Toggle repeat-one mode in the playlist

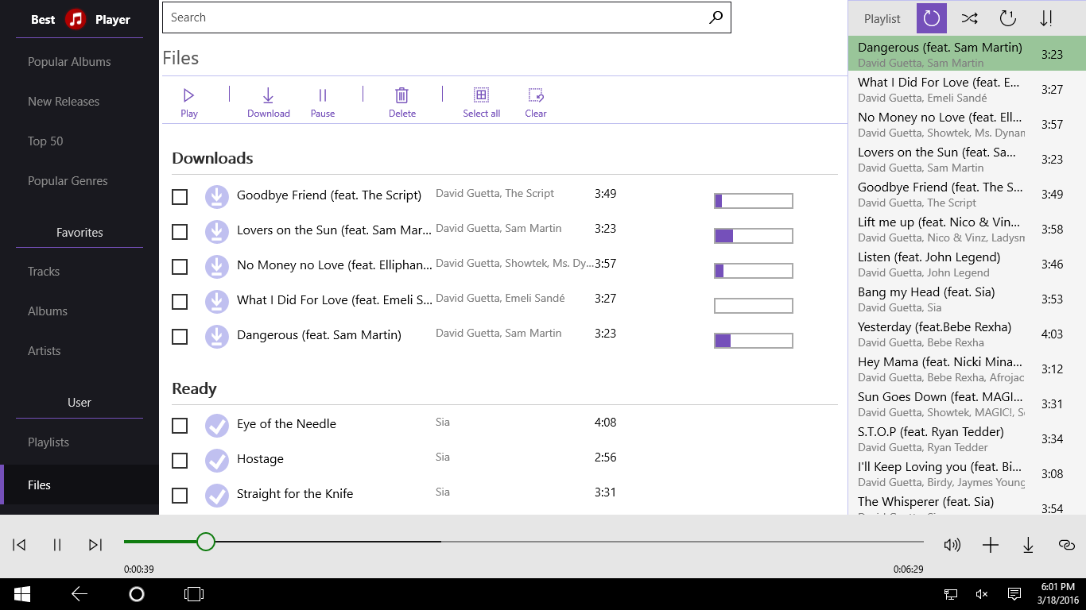click(1007, 17)
